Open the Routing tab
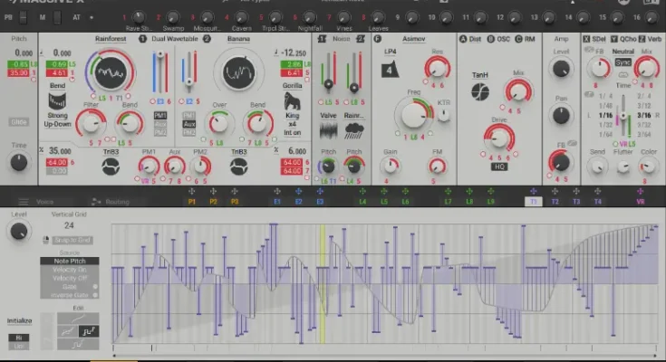 (x=116, y=202)
